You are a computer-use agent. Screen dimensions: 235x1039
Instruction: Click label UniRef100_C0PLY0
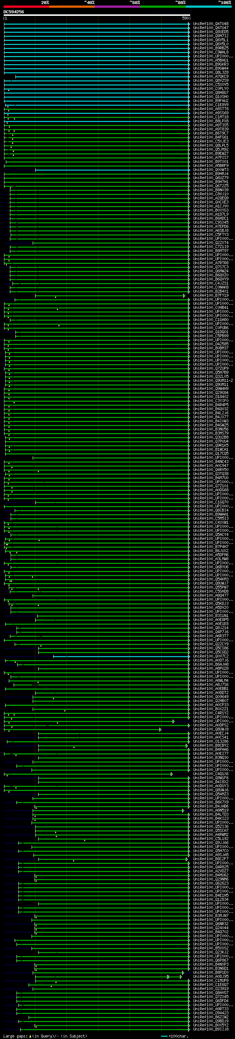coord(211,89)
